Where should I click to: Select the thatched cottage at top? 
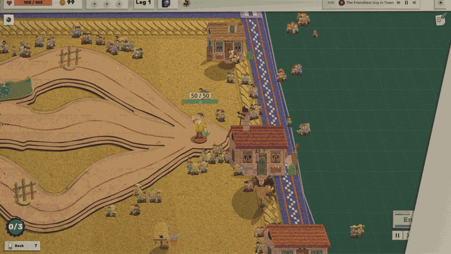coord(225,40)
